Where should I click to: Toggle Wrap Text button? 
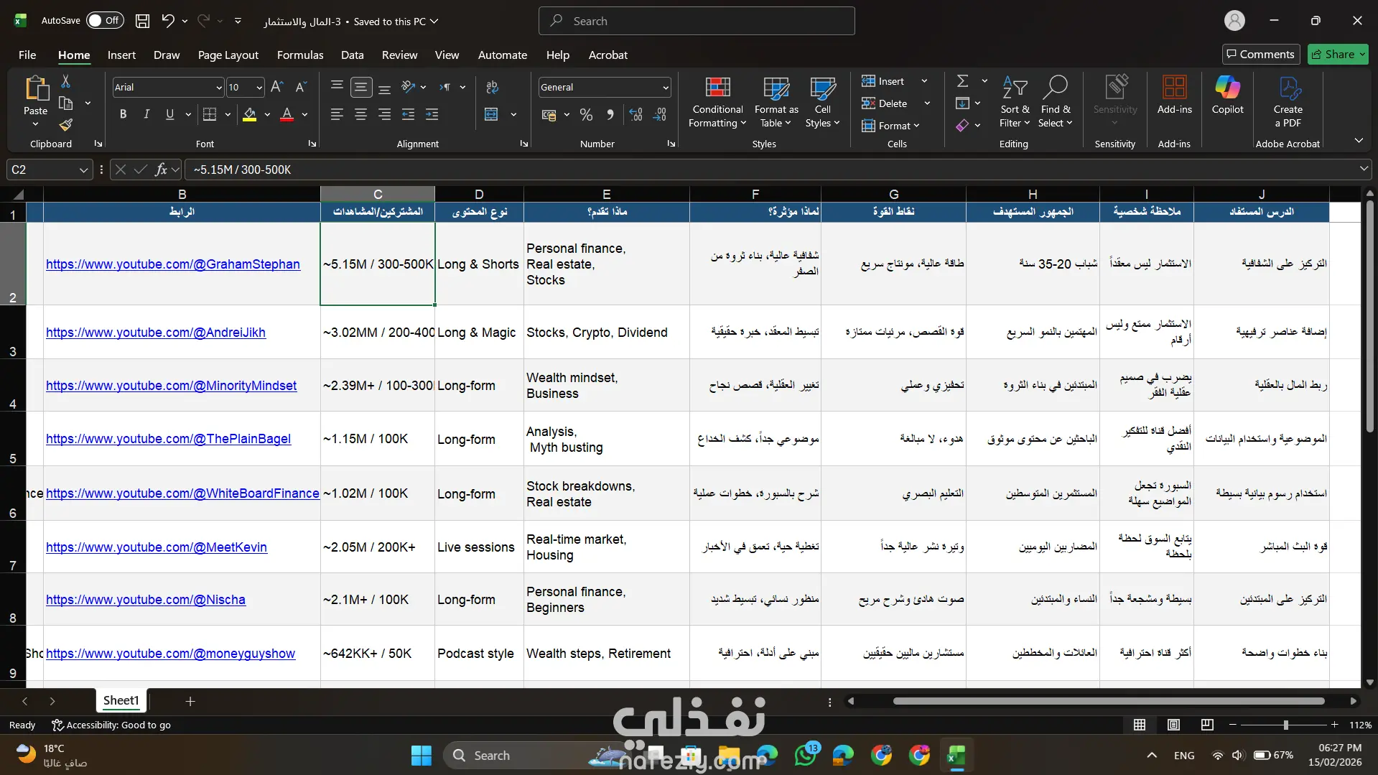(x=492, y=87)
